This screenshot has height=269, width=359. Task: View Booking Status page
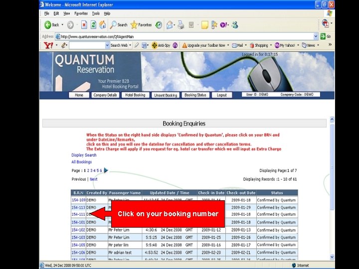[195, 95]
